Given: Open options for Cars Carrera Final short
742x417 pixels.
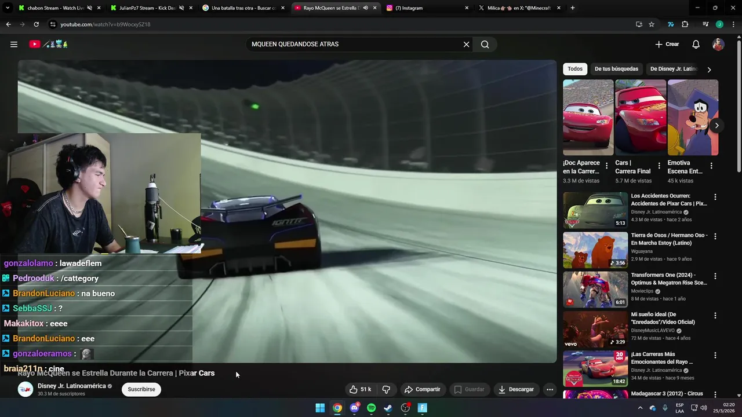Looking at the screenshot, I should (x=659, y=166).
